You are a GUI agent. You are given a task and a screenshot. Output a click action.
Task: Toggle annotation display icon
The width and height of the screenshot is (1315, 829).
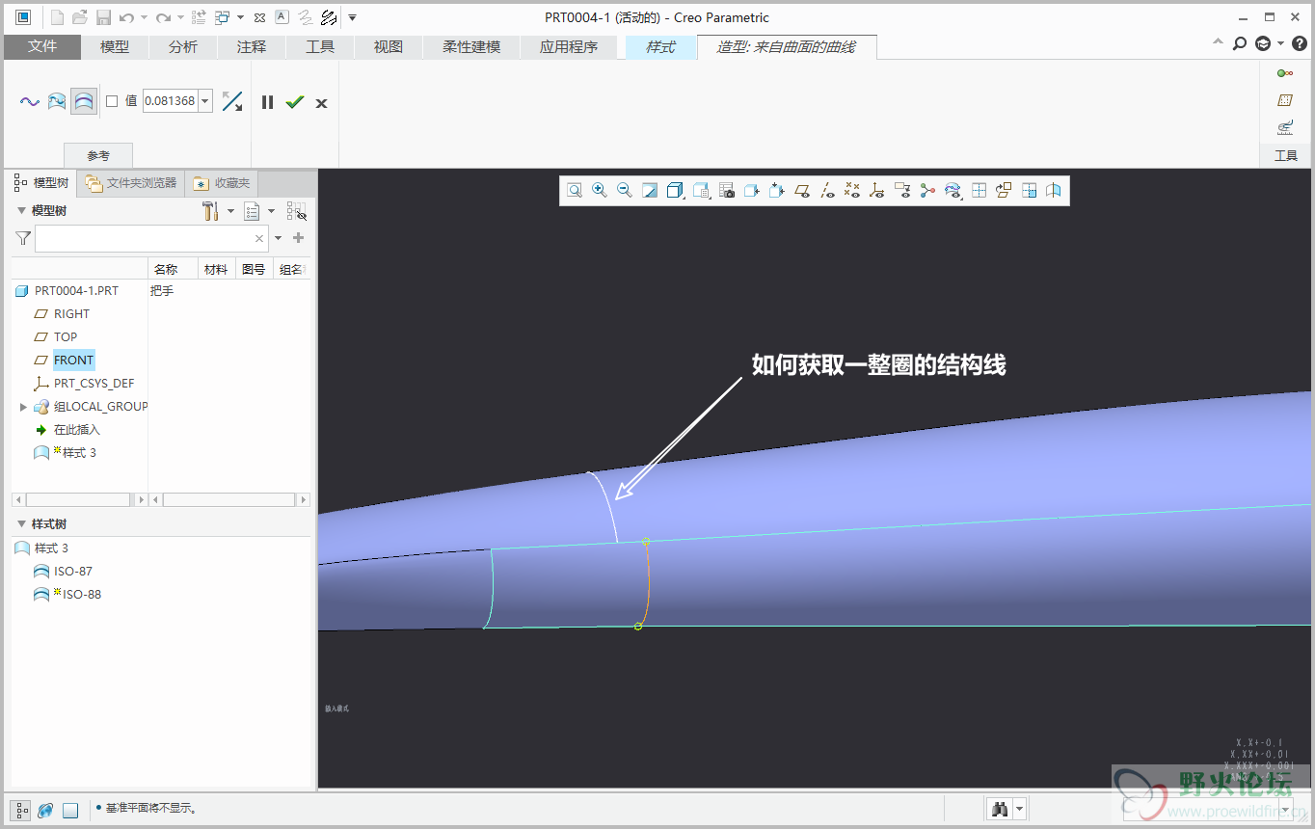(902, 191)
